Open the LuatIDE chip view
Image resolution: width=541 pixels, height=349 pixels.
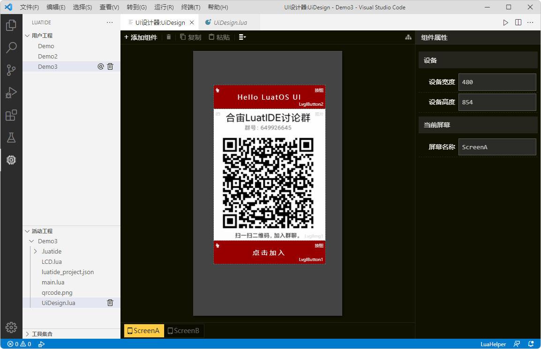(11, 160)
